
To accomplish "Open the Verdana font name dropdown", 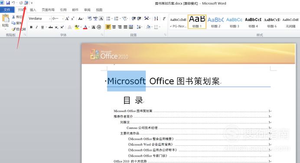I will (x=50, y=19).
